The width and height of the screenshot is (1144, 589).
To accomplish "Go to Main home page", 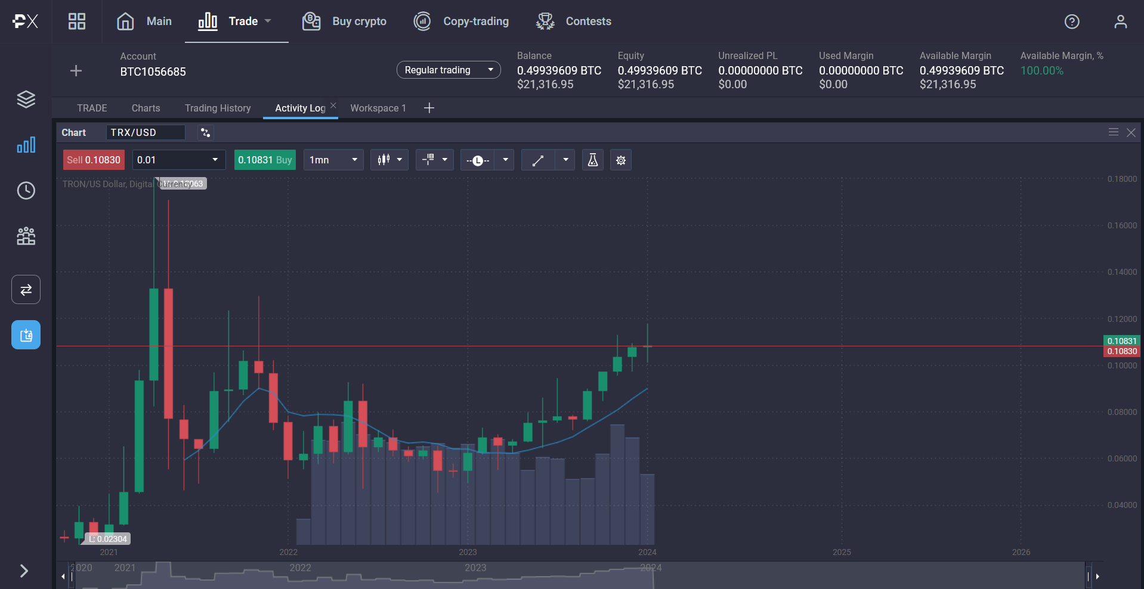I will pyautogui.click(x=144, y=21).
